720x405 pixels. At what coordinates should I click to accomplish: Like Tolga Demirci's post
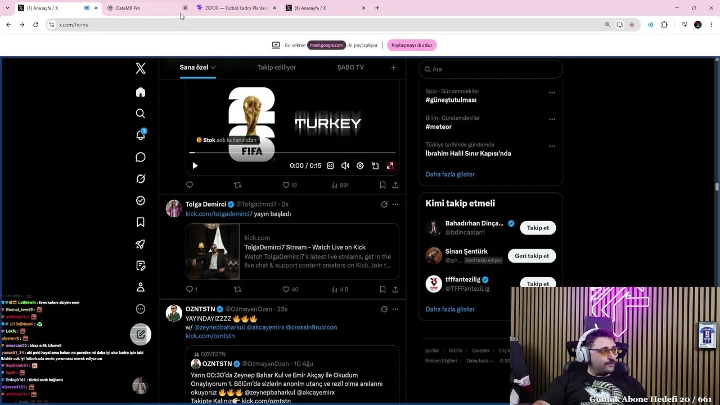click(x=290, y=289)
